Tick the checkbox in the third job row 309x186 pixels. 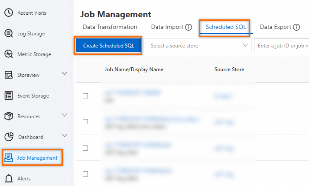[85, 148]
